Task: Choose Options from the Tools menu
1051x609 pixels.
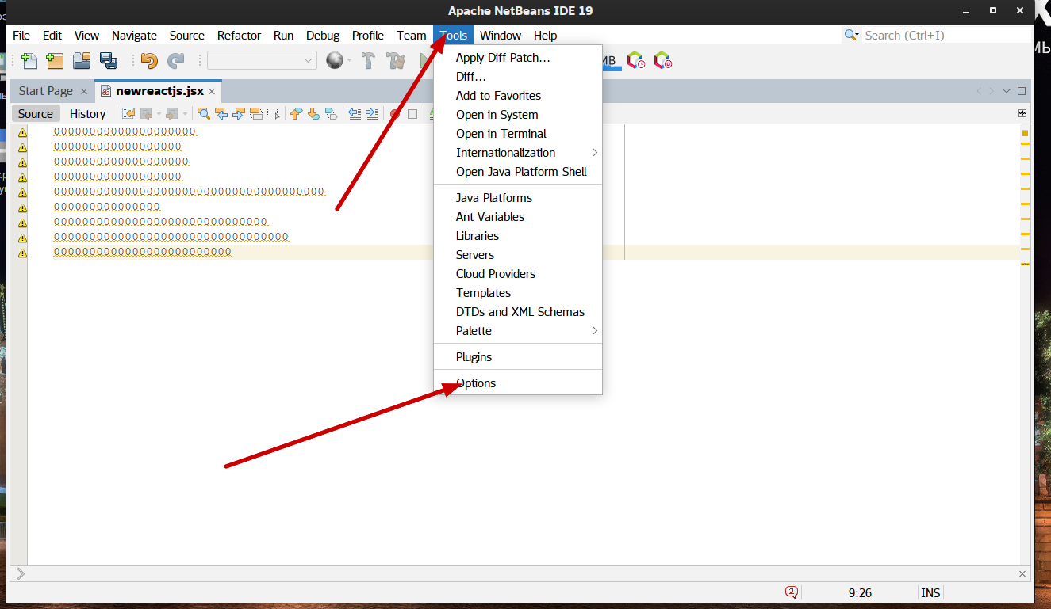Action: click(518, 383)
